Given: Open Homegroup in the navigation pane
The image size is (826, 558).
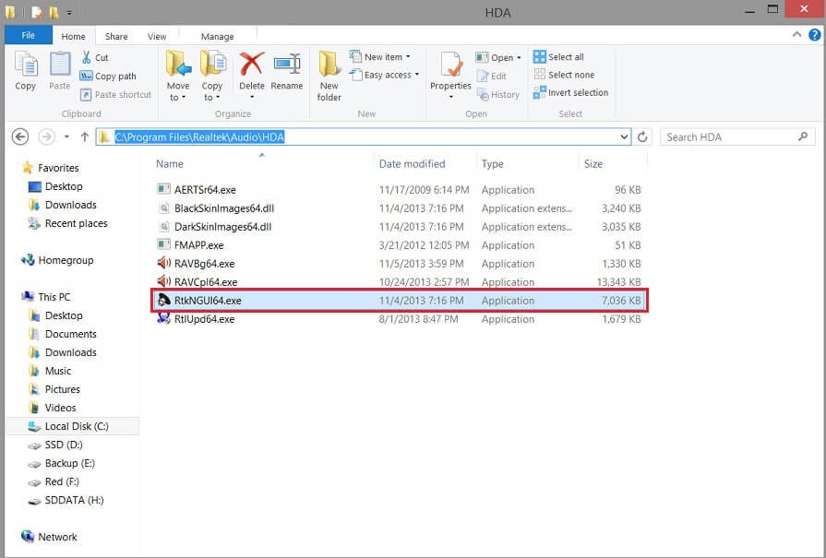Looking at the screenshot, I should (57, 260).
